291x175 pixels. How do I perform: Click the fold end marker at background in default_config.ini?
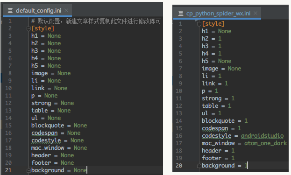coord(28,170)
